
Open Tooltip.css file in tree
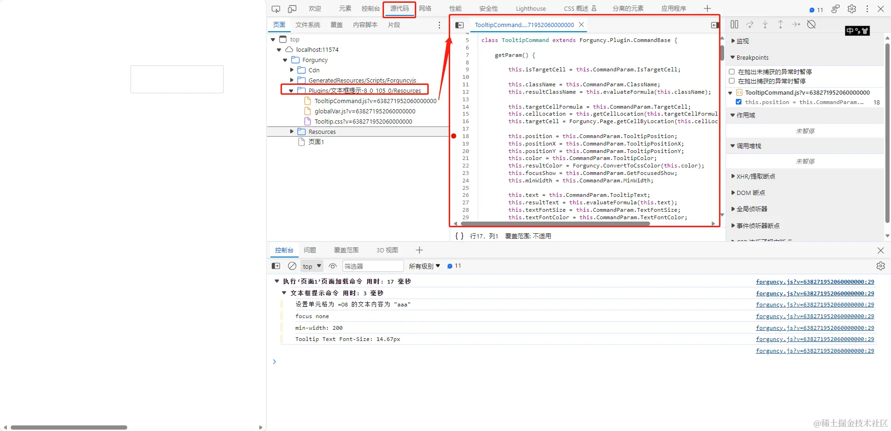point(363,121)
